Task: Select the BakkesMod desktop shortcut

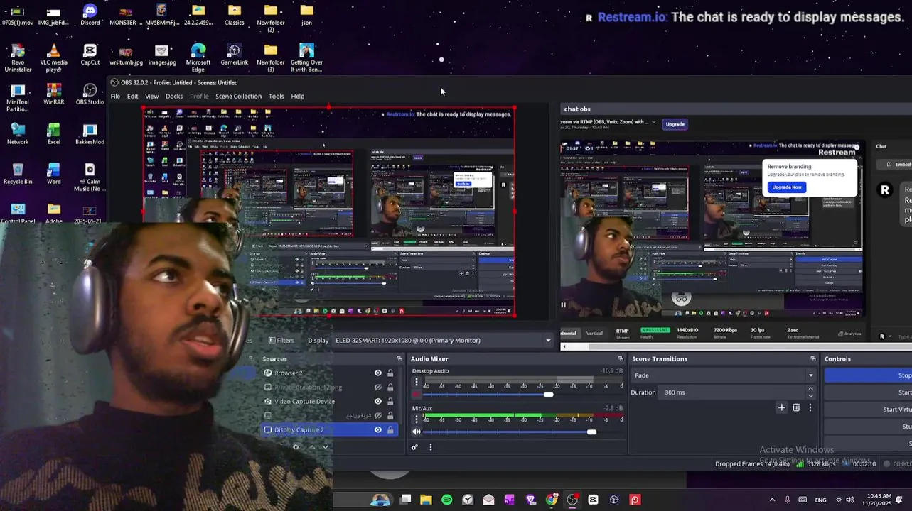Action: point(90,134)
